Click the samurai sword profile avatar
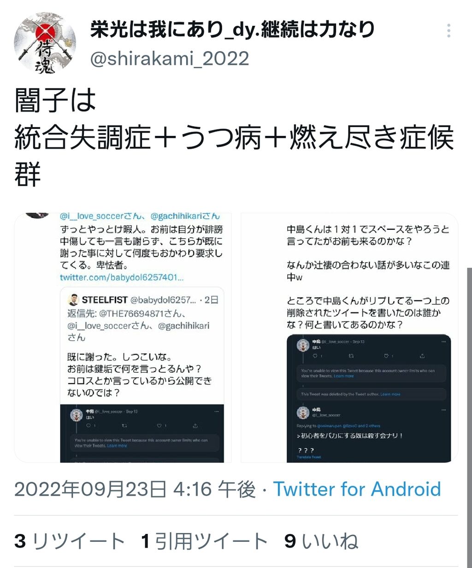The image size is (472, 568). click(45, 43)
